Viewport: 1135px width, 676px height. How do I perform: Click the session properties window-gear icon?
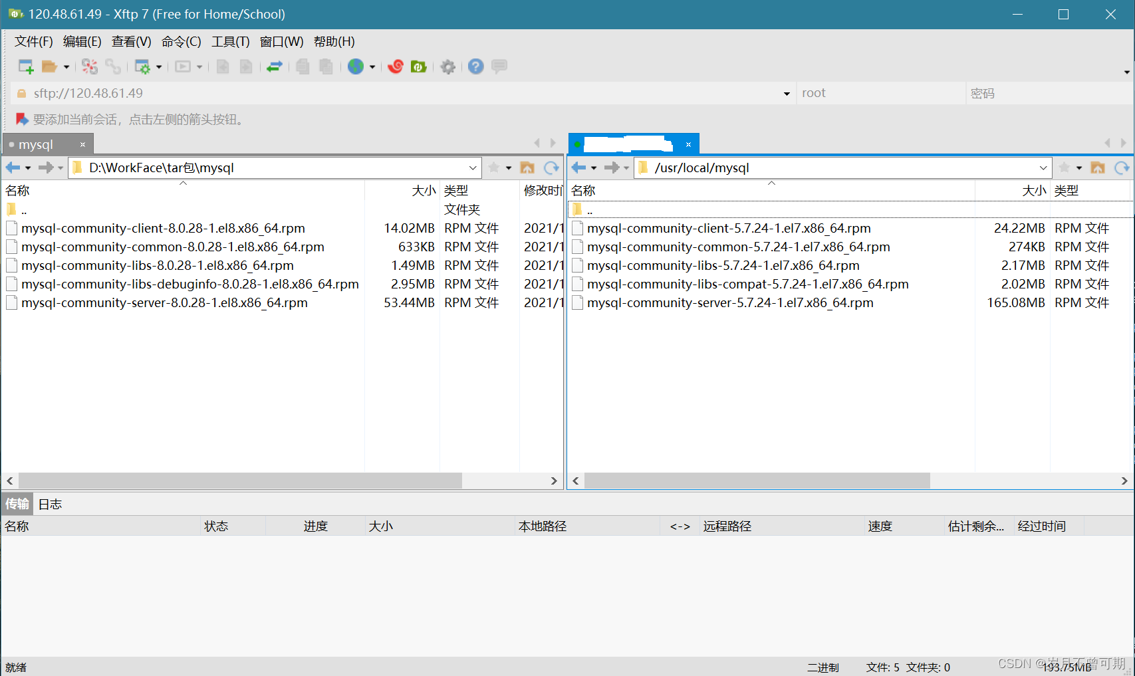(142, 66)
